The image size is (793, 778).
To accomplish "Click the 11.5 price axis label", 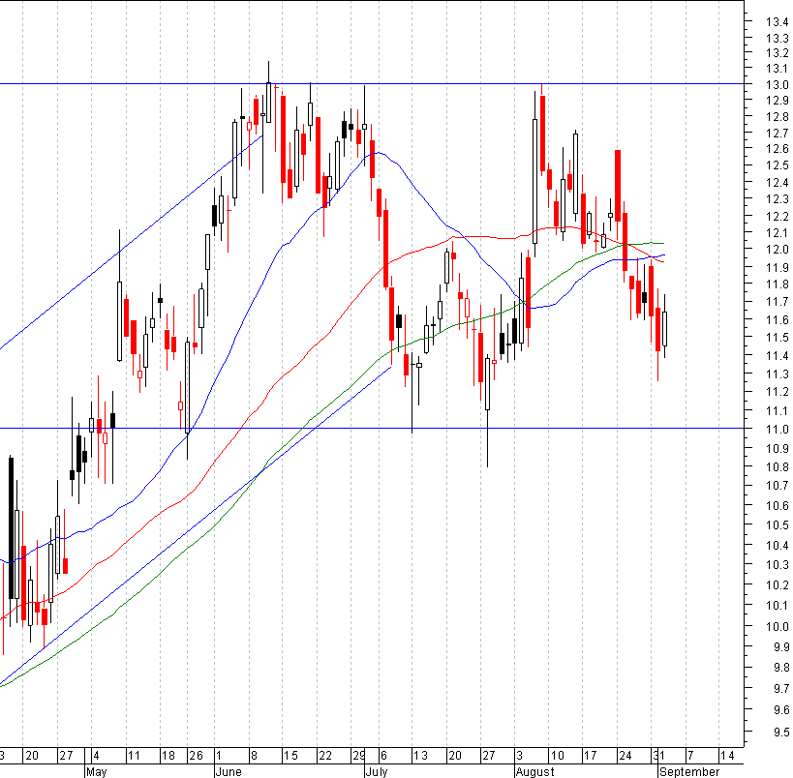I will 777,337.
